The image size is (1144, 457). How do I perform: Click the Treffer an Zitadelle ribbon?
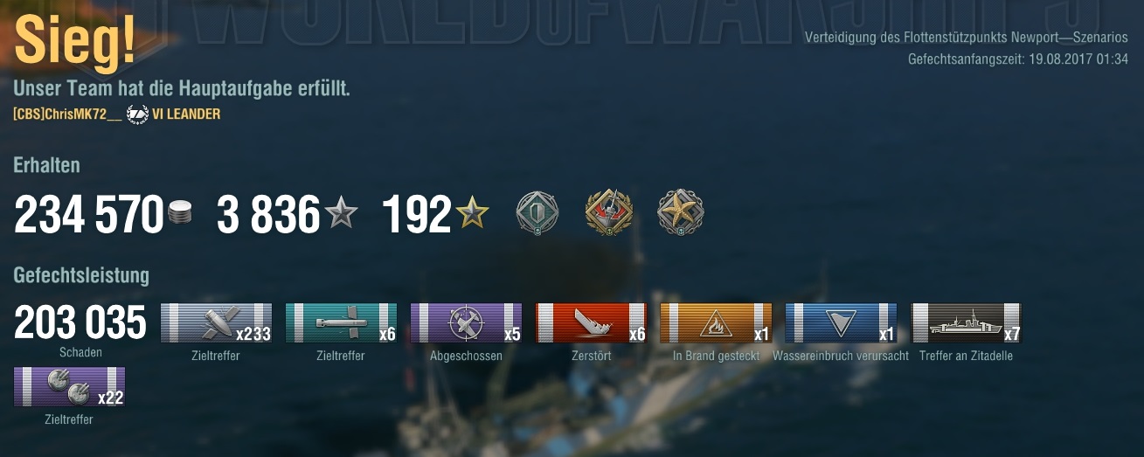pyautogui.click(x=966, y=323)
